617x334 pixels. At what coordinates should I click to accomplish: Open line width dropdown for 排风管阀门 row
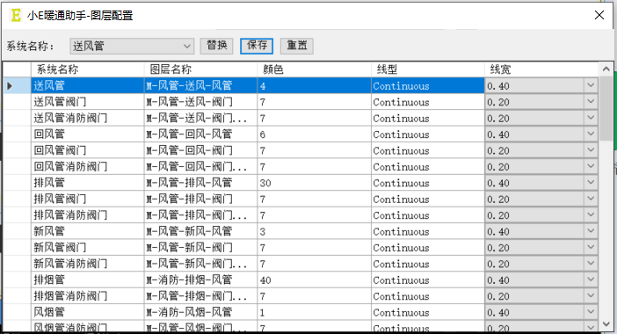(x=591, y=199)
